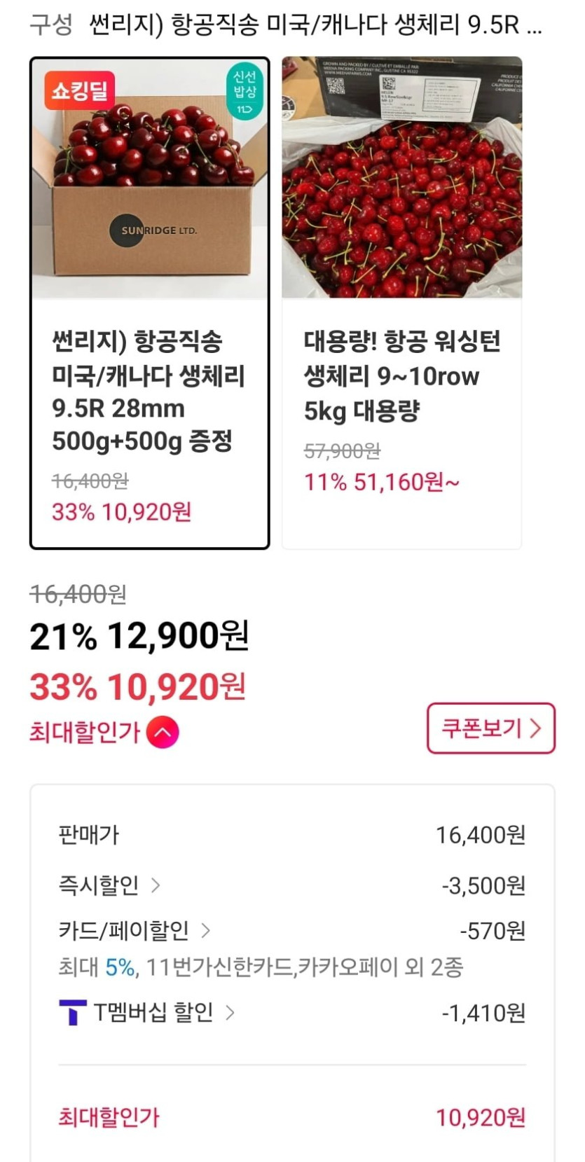Select the 5kg Washington cherry image
This screenshot has height=1162, width=585.
pos(401,179)
